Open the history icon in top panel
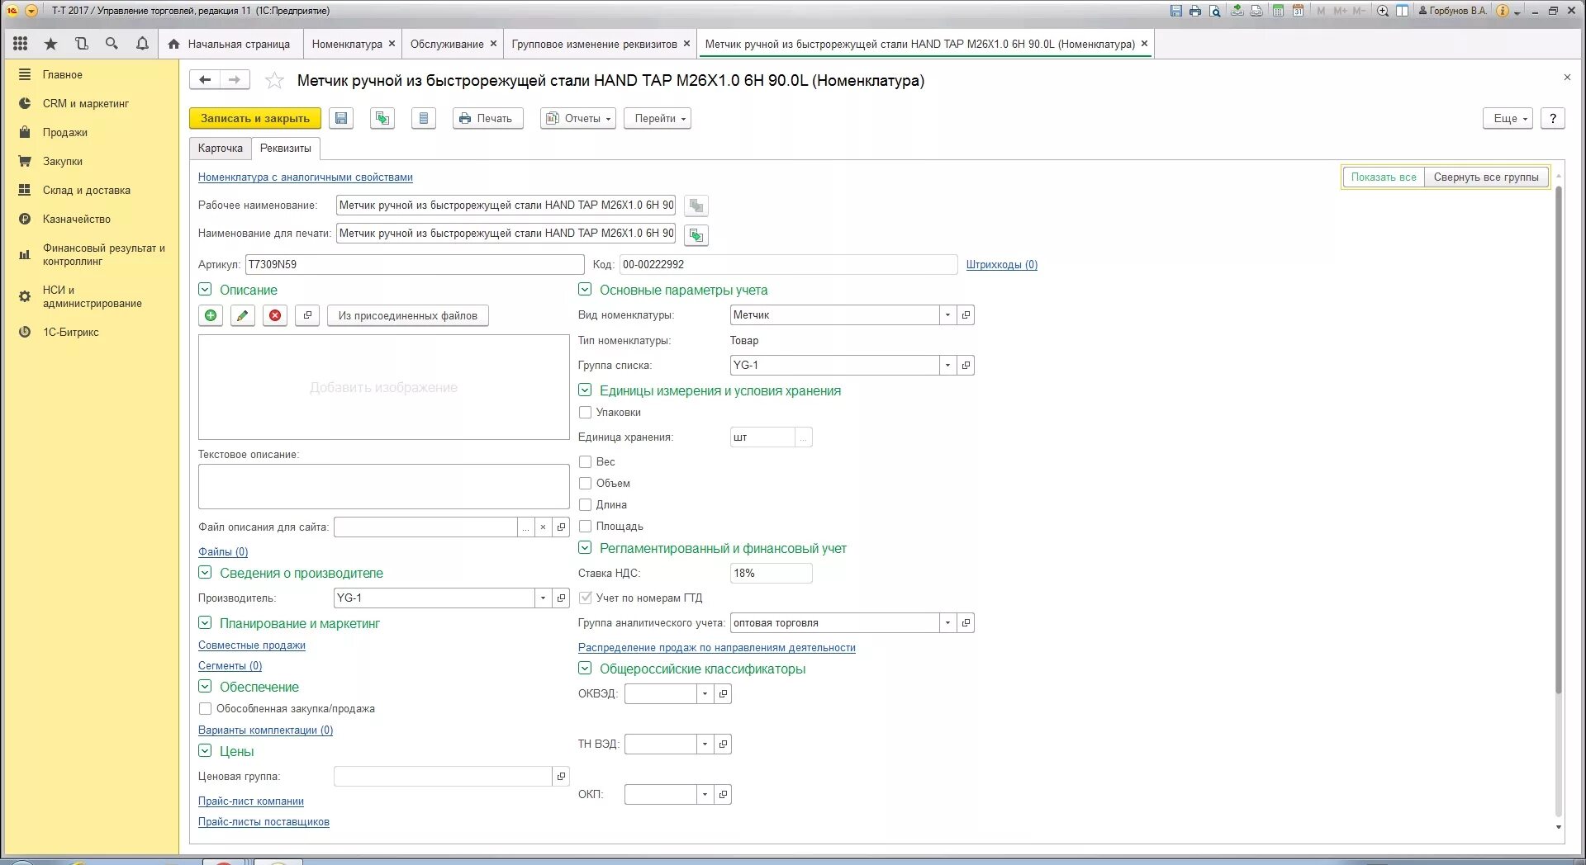Image resolution: width=1586 pixels, height=865 pixels. coord(81,44)
